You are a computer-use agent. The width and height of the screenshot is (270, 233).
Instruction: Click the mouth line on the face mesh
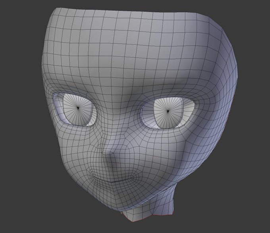click(114, 179)
